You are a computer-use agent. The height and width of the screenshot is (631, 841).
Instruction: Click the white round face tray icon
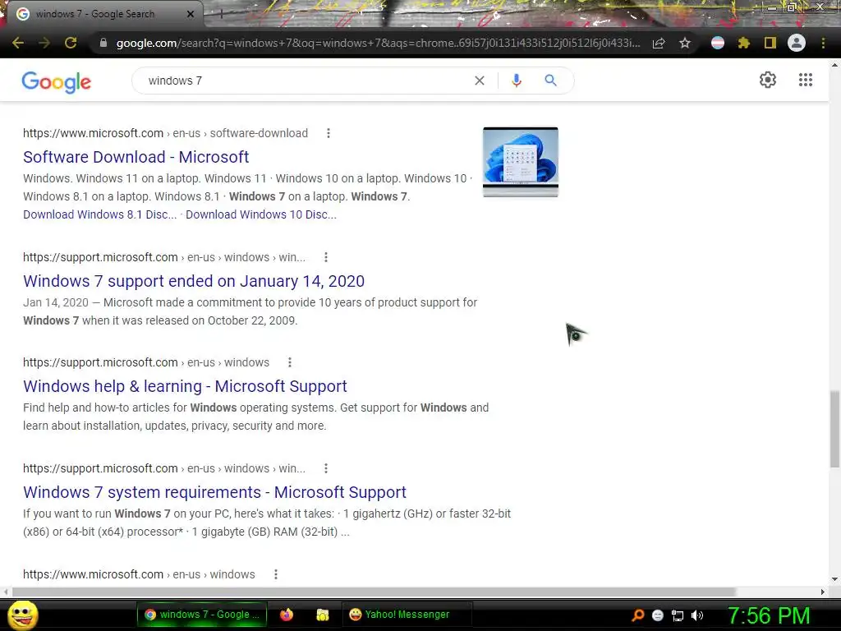click(x=658, y=615)
